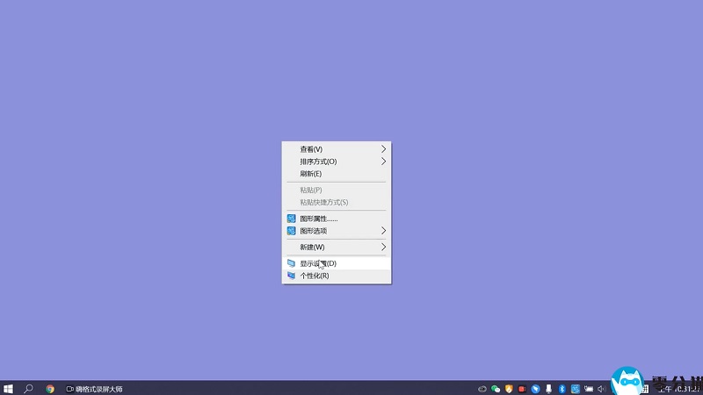
Task: Click the microphone icon in system tray
Action: pyautogui.click(x=548, y=388)
